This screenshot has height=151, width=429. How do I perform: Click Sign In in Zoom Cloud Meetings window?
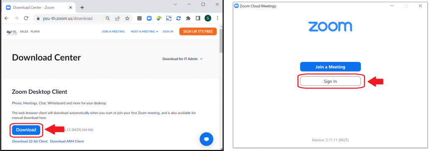coord(330,82)
